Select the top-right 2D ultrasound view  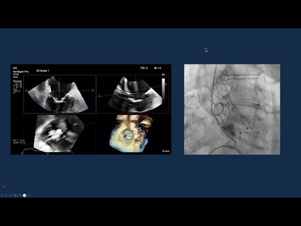point(133,94)
